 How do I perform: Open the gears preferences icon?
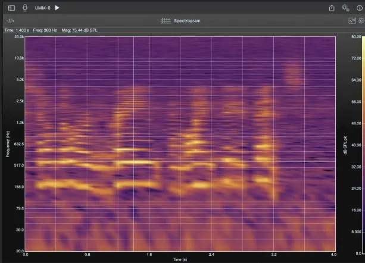tap(345, 8)
